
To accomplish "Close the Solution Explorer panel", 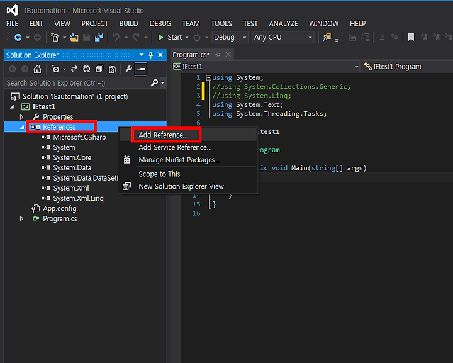I will [x=160, y=55].
